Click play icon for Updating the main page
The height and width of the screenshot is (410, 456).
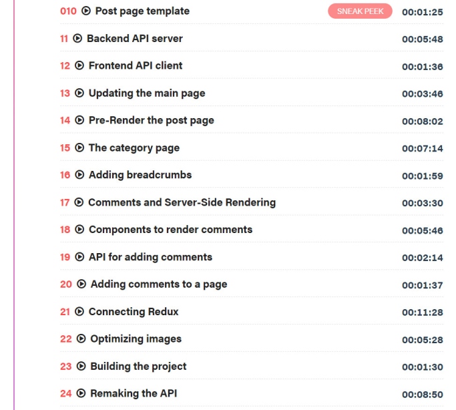(79, 93)
